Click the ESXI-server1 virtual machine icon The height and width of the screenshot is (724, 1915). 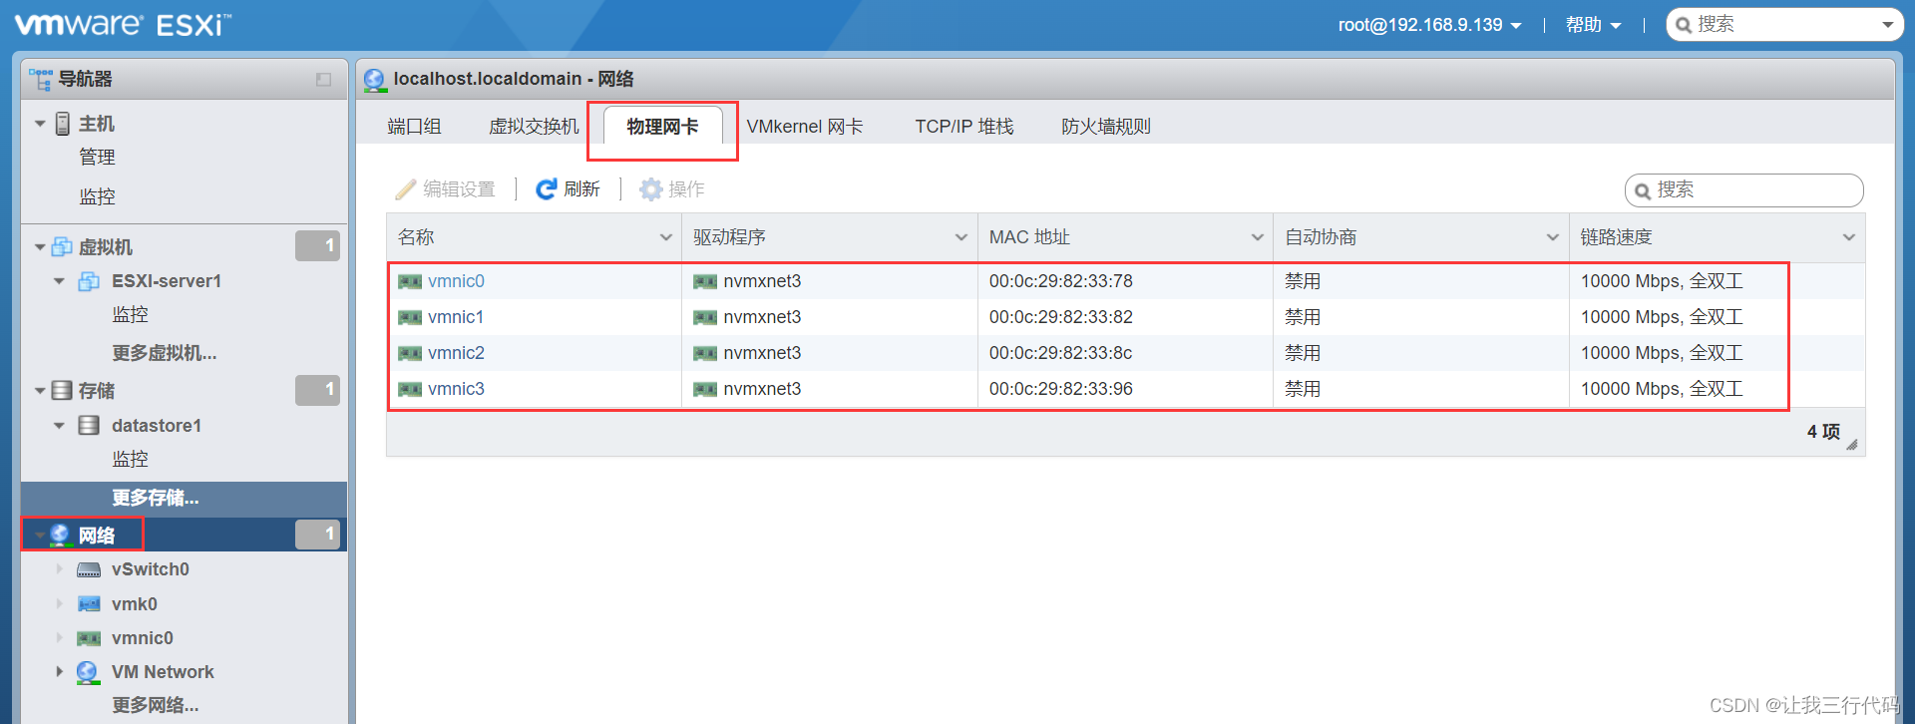89,281
